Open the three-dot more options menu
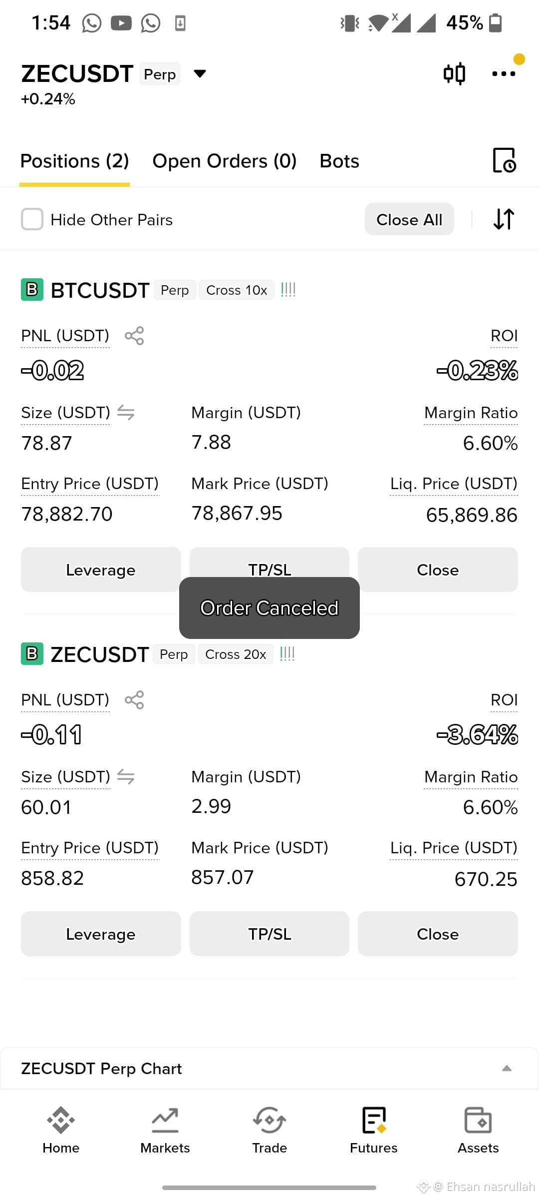This screenshot has width=539, height=1199. 504,74
